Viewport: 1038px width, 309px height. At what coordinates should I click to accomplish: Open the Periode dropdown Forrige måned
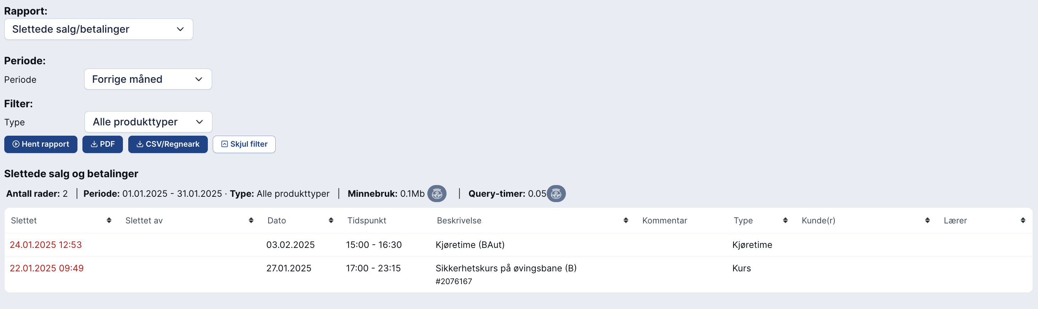click(x=148, y=79)
